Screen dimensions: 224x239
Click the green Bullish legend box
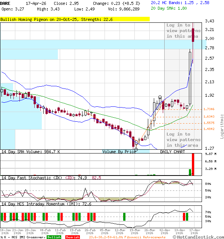point(54,237)
